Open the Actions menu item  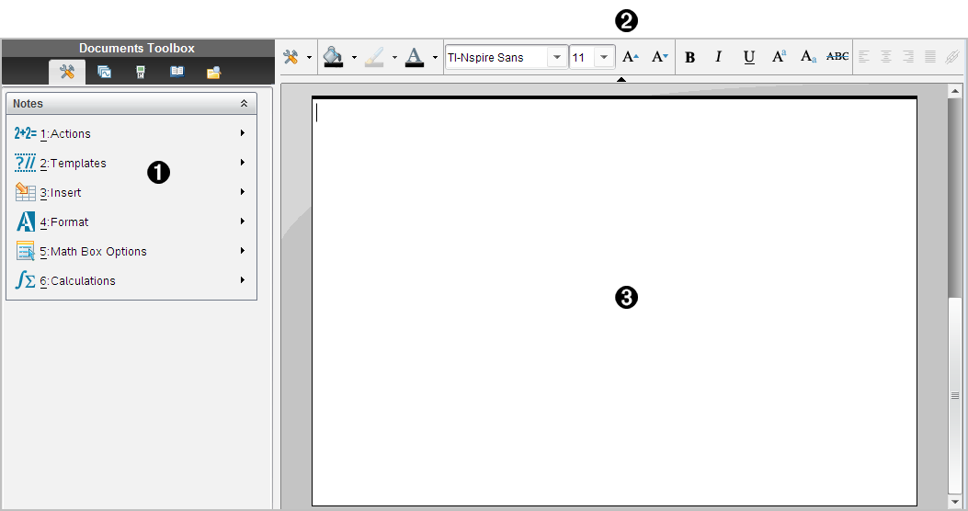[71, 134]
